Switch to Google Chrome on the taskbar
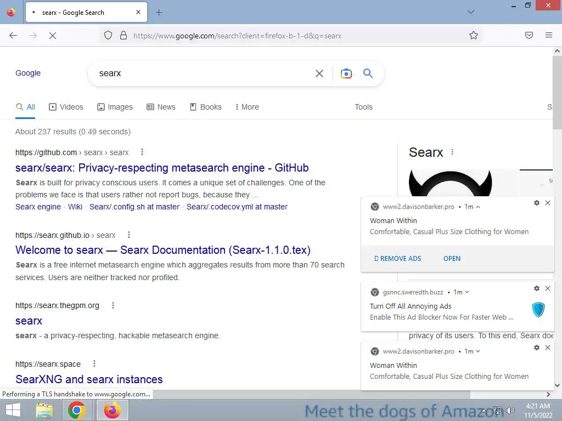The image size is (562, 421). pyautogui.click(x=76, y=410)
